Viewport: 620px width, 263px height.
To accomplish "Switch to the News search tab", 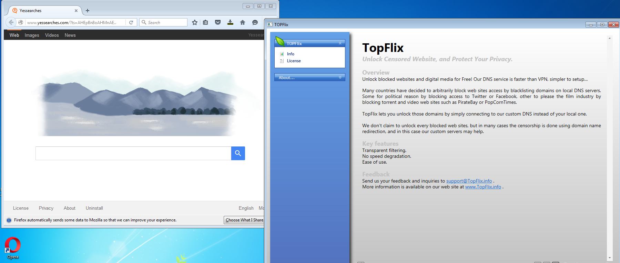I will click(70, 35).
